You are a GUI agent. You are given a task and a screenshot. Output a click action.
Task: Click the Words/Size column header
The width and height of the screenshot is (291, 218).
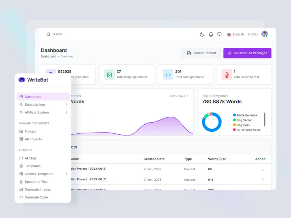point(217,159)
